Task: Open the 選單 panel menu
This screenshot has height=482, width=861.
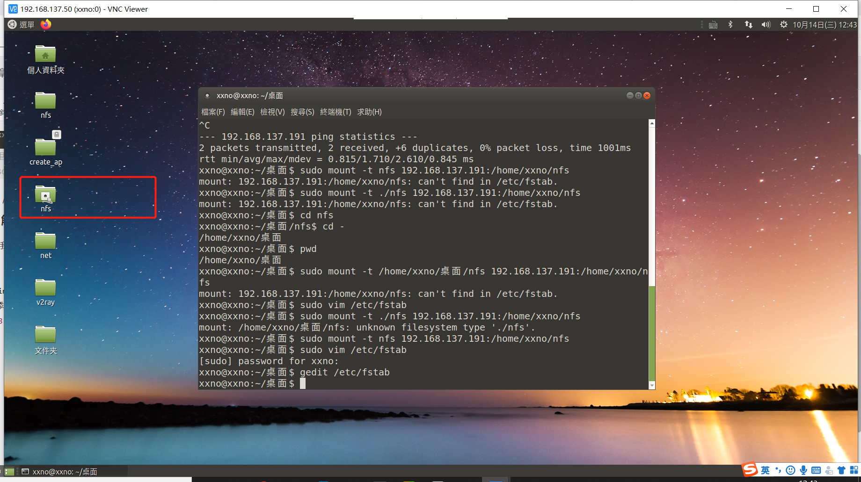Action: 21,24
